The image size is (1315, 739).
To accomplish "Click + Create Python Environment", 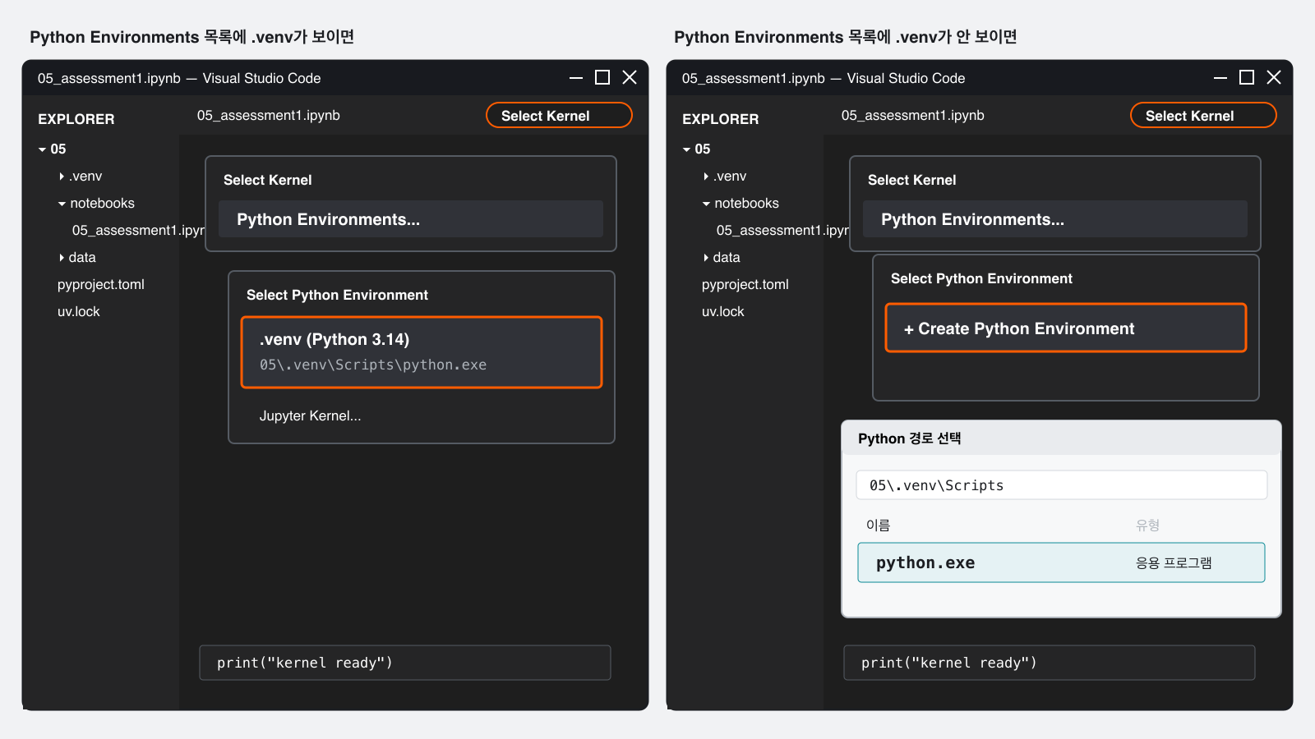I will click(x=1066, y=328).
